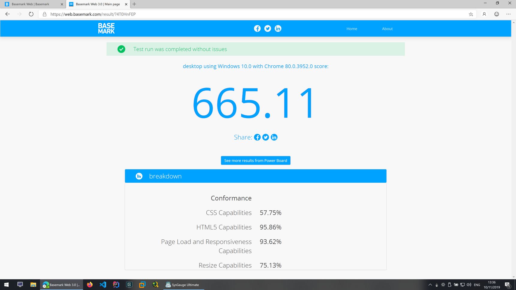Open the About nav link

[x=387, y=29]
